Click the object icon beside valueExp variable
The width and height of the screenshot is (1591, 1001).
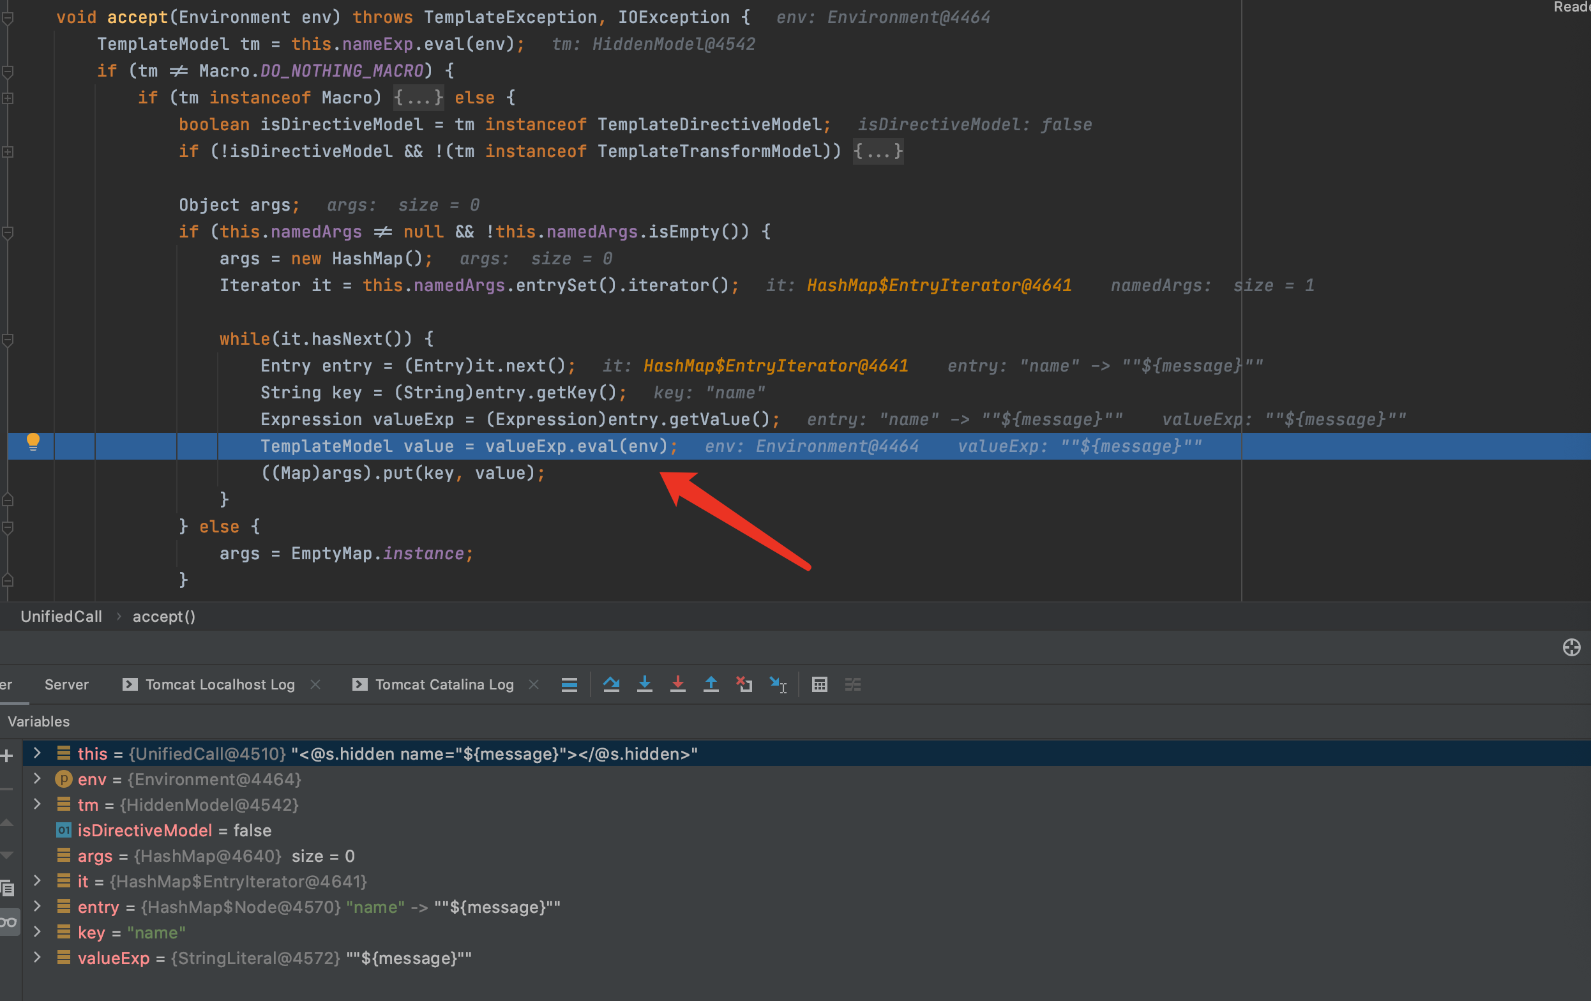(x=63, y=958)
